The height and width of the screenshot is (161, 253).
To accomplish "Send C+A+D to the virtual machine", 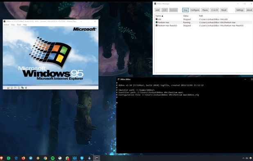I will pos(215,10).
